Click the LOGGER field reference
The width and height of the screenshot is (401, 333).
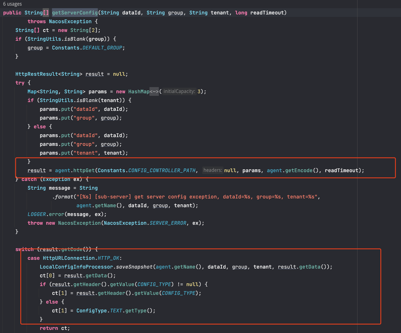click(37, 214)
